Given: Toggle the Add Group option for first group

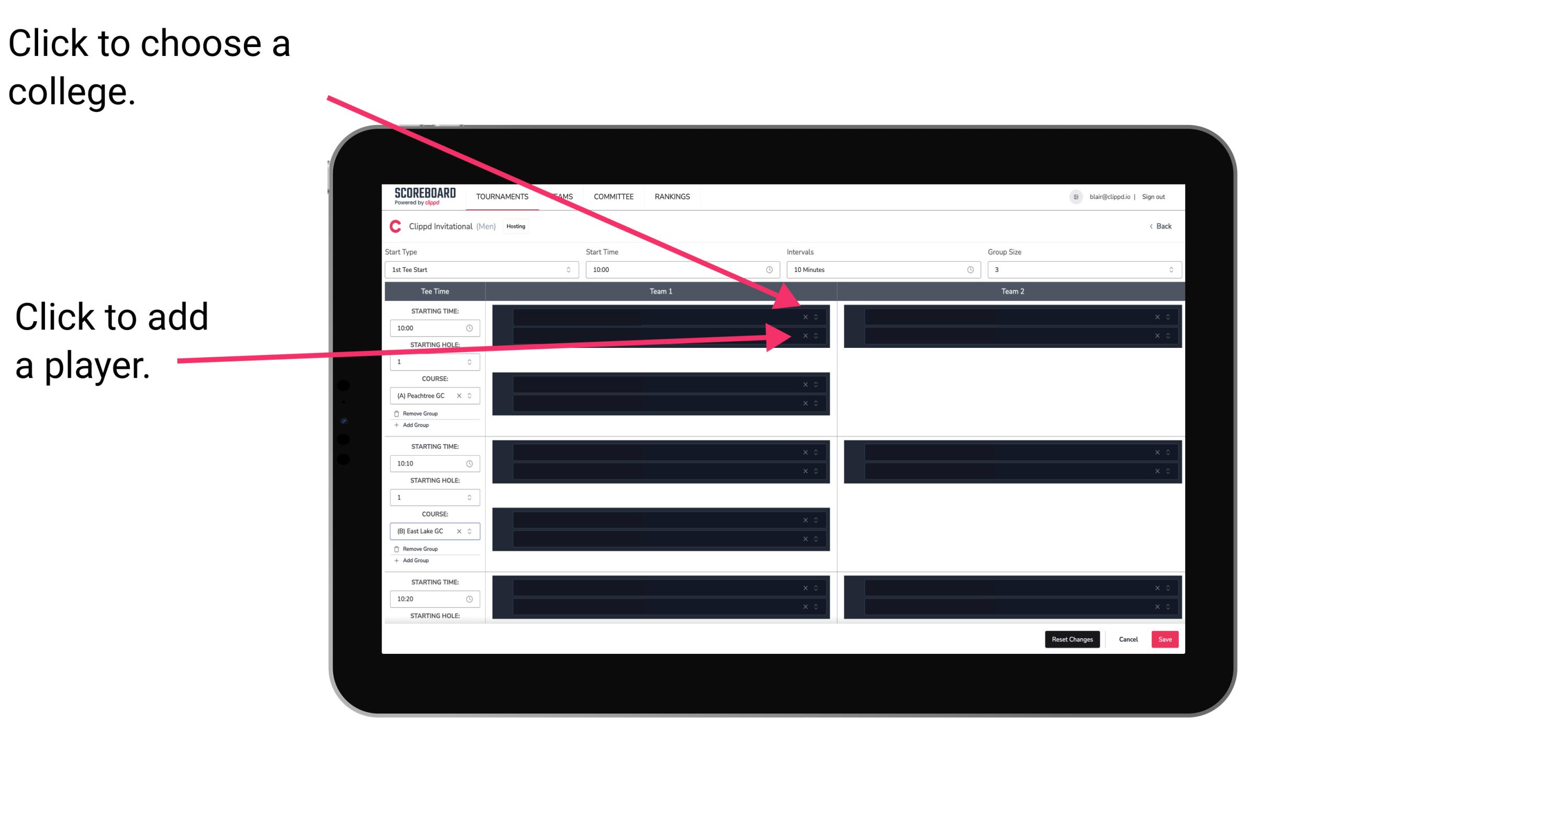Looking at the screenshot, I should [414, 426].
